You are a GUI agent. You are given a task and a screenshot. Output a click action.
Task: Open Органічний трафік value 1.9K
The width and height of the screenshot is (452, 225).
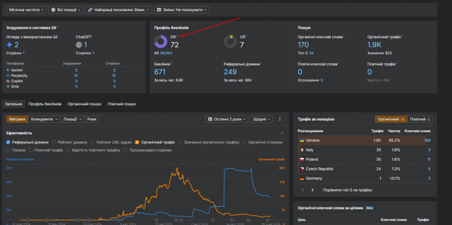click(374, 45)
